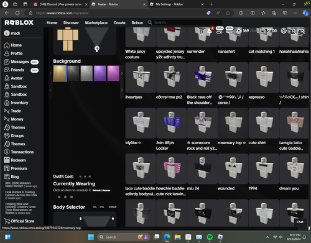Open browser Settings and more menu
The image size is (311, 243).
pos(295,13)
